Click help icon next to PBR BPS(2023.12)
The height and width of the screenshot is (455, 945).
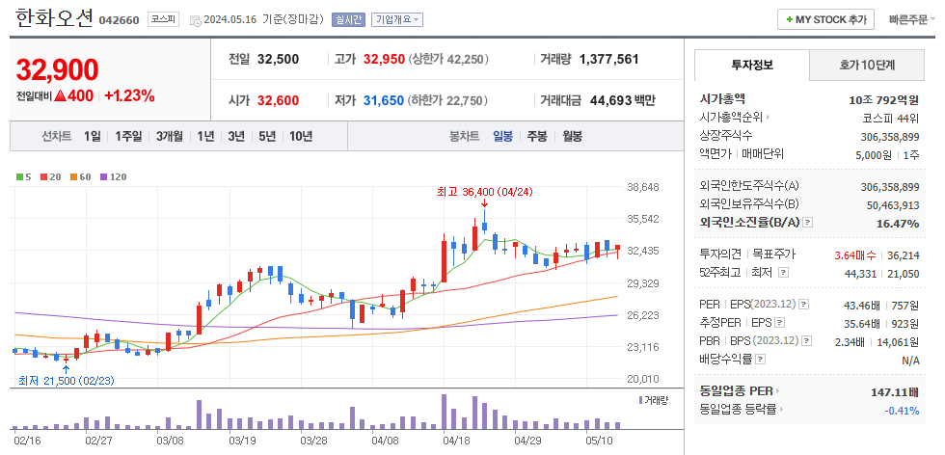pos(806,340)
